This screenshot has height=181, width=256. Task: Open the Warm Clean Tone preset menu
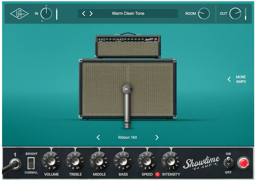coord(128,14)
